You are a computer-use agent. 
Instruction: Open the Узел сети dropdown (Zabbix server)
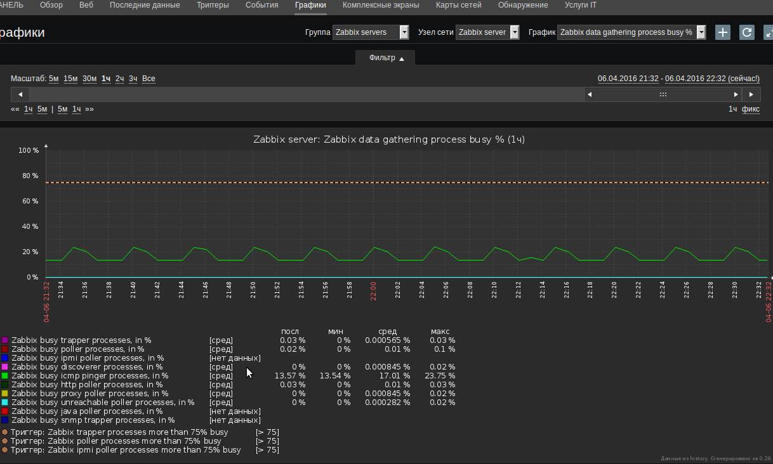(x=487, y=32)
